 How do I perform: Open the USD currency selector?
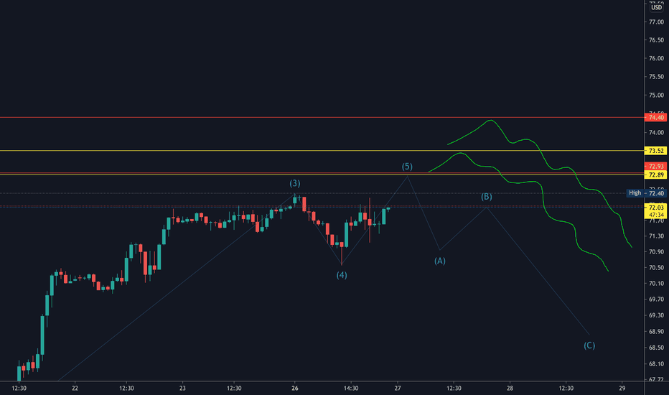point(656,7)
